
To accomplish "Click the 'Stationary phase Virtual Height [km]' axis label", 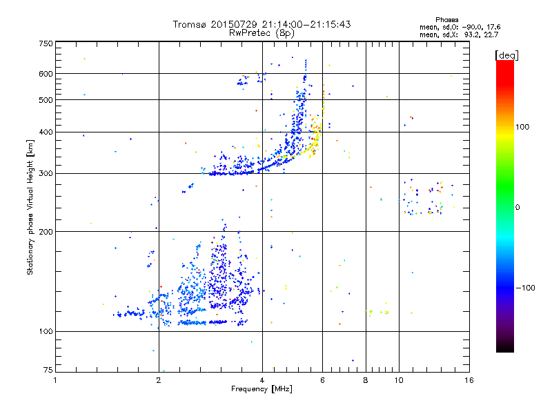I will click(30, 208).
